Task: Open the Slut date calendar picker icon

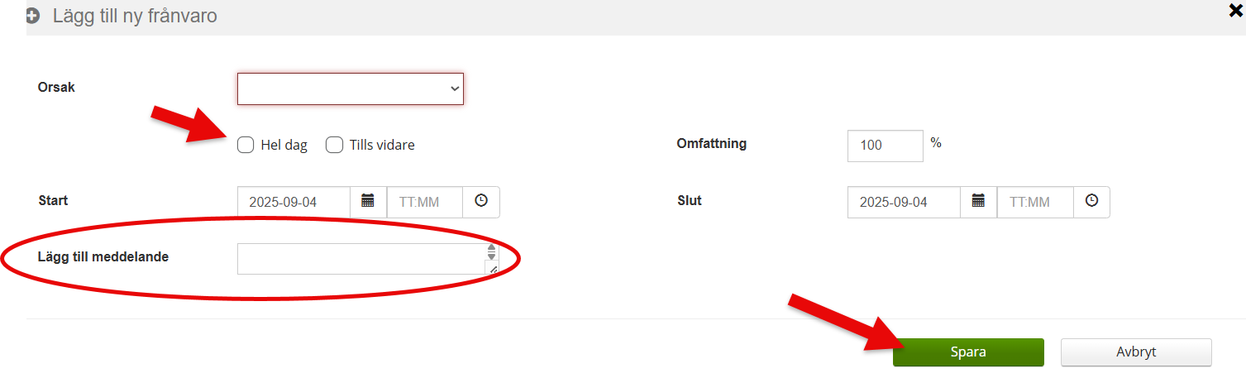Action: tap(978, 202)
